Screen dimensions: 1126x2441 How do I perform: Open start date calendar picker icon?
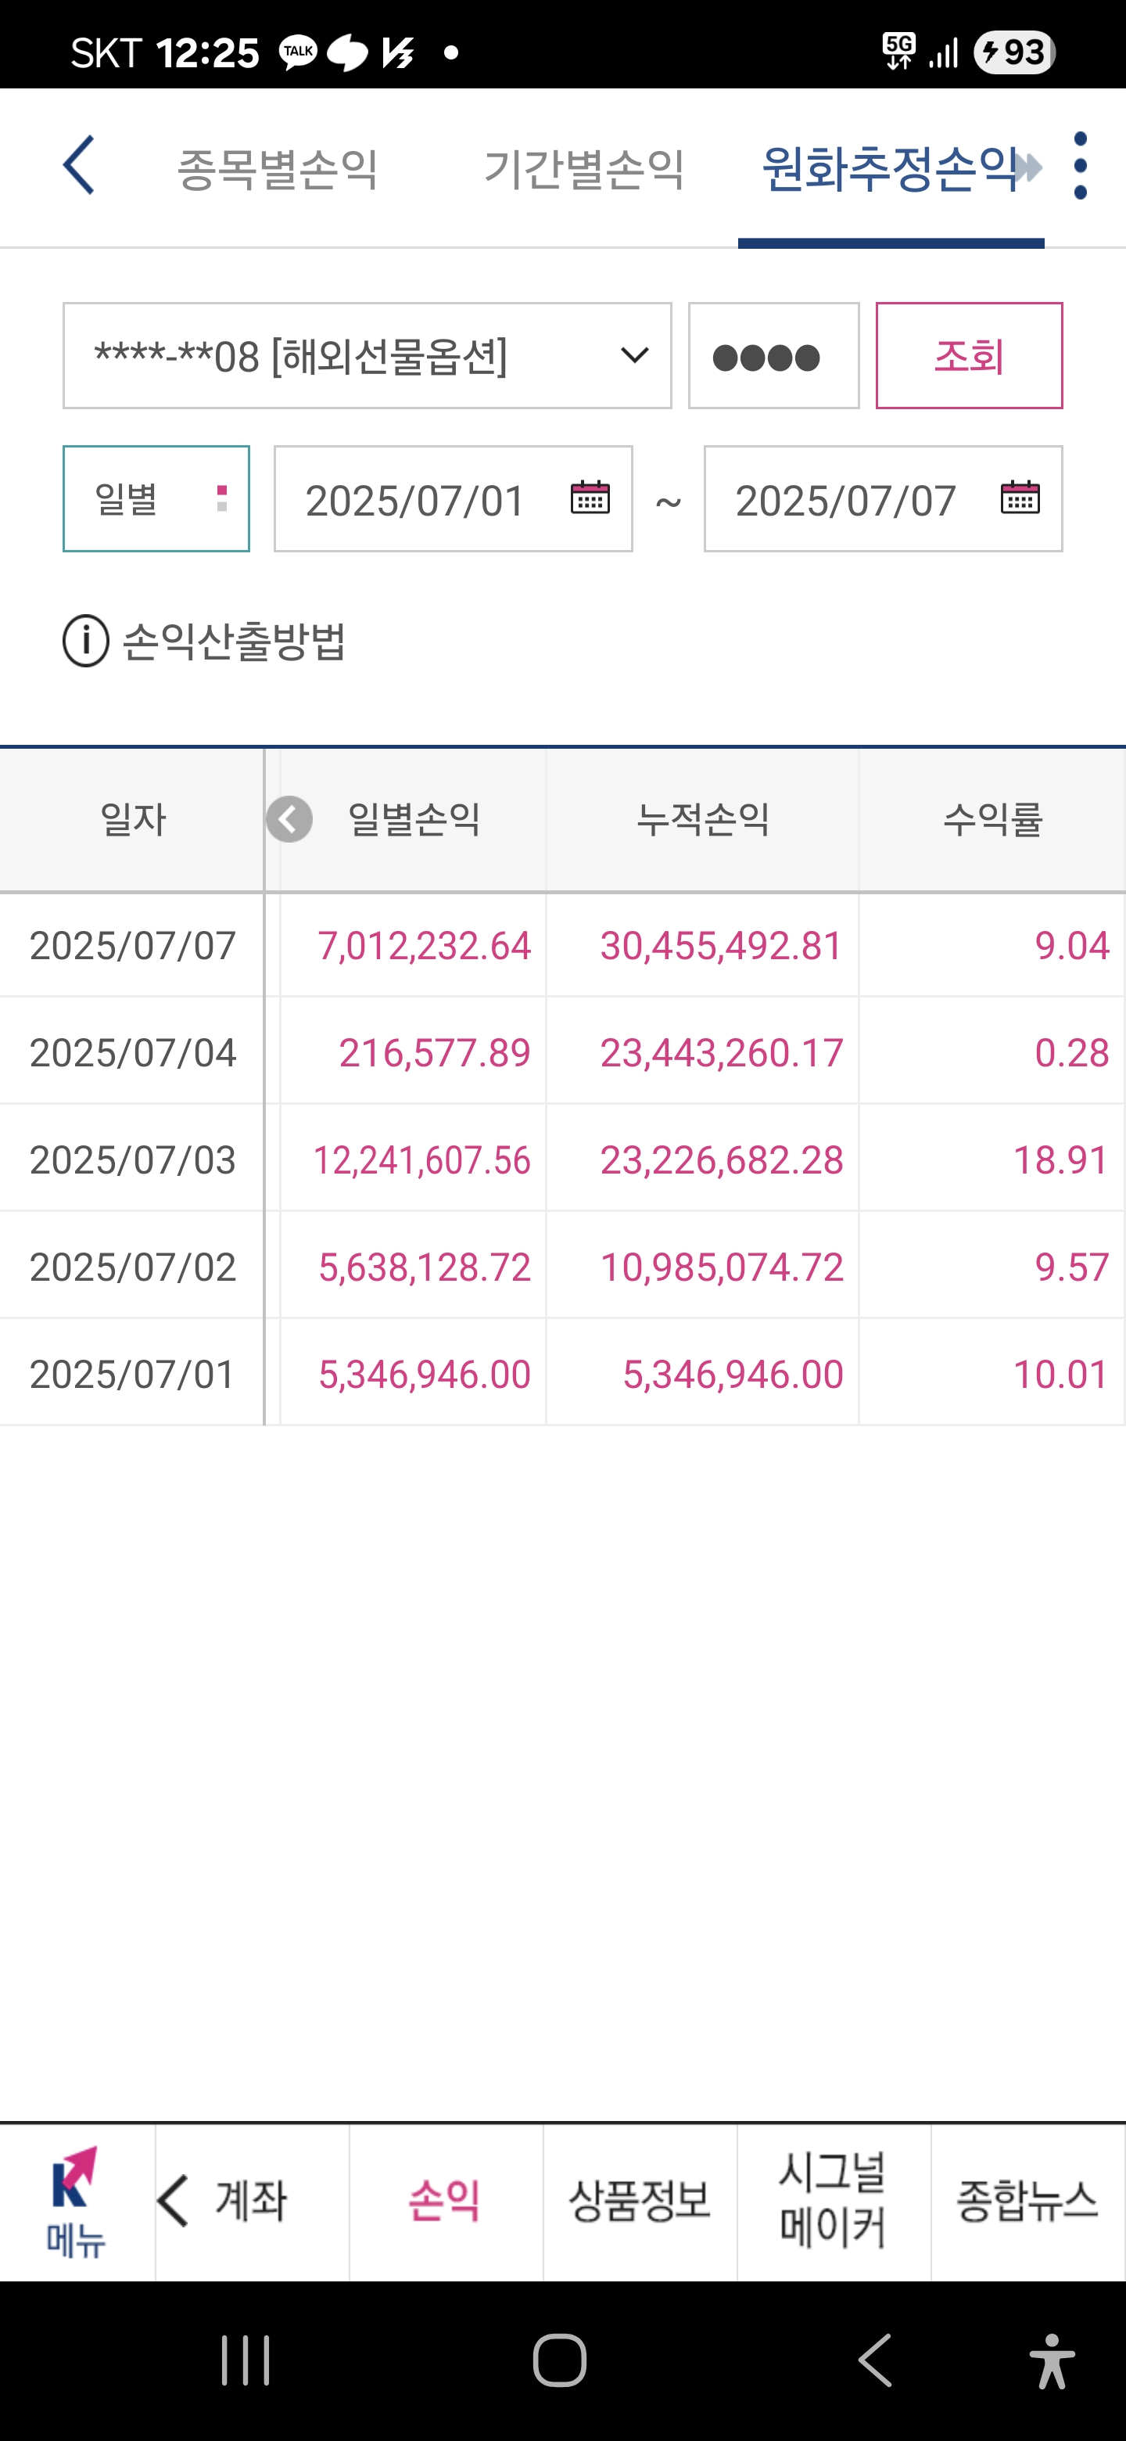(589, 498)
